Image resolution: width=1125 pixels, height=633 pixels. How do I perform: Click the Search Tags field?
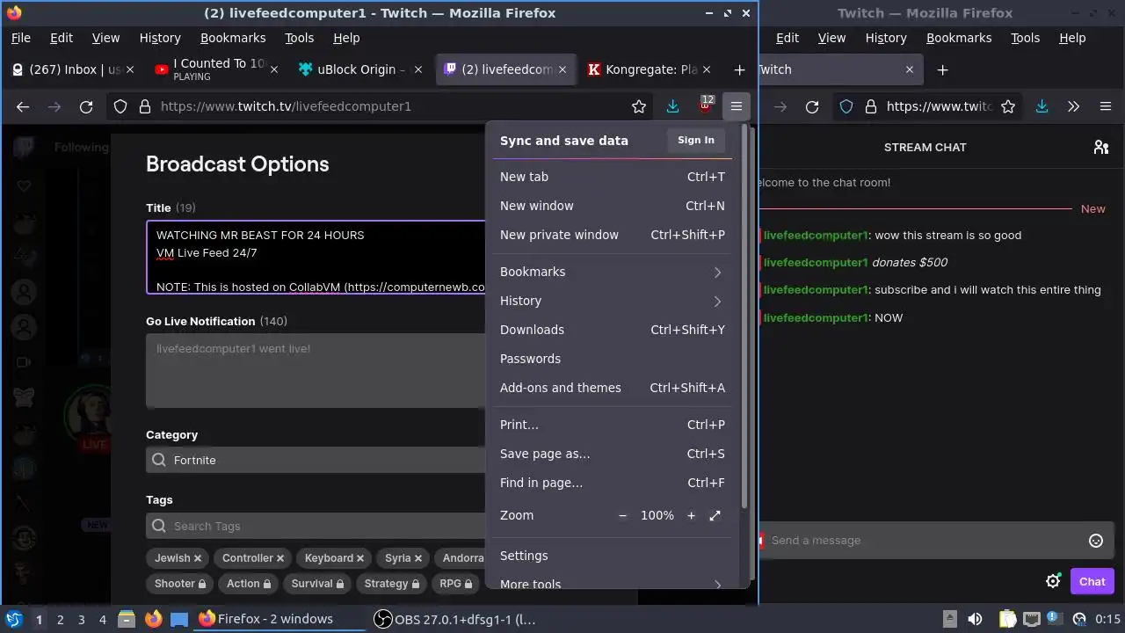[316, 526]
